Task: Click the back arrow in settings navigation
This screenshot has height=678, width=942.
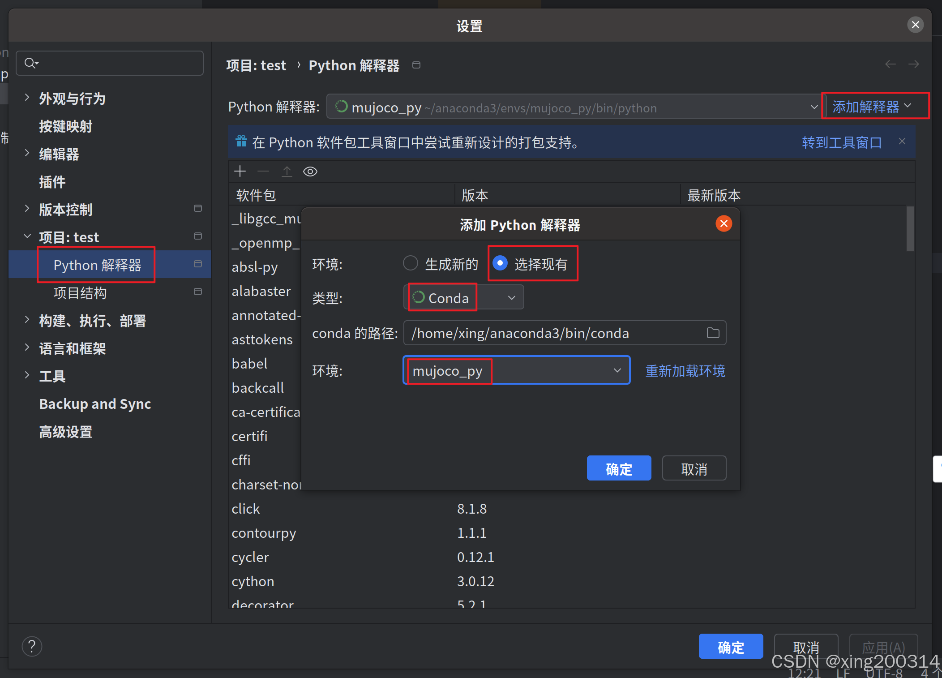Action: click(890, 64)
